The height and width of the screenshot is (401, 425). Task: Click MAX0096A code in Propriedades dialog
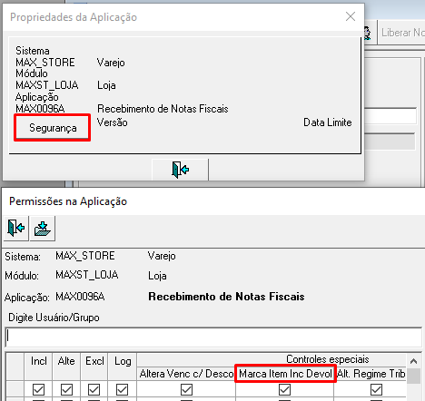(40, 108)
